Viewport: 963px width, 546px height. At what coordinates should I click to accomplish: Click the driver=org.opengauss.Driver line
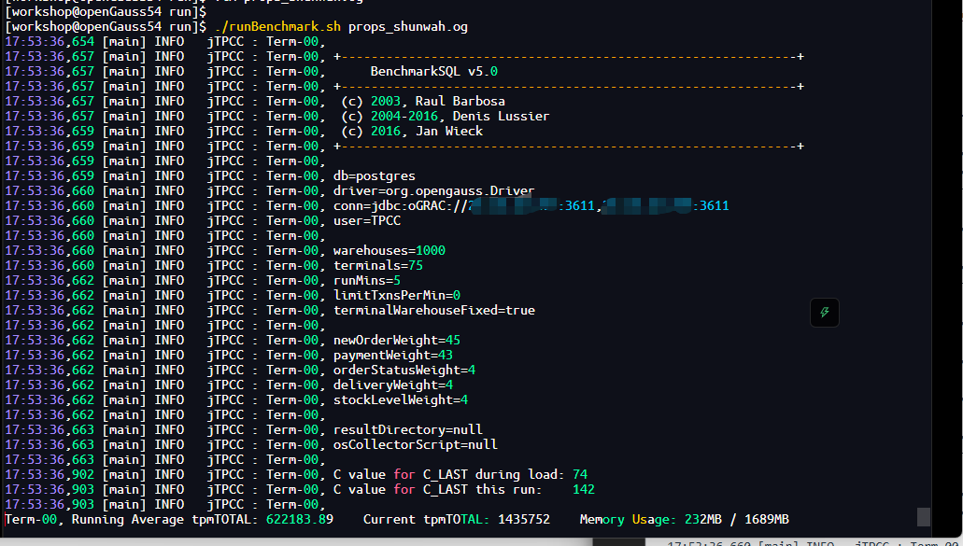point(433,190)
